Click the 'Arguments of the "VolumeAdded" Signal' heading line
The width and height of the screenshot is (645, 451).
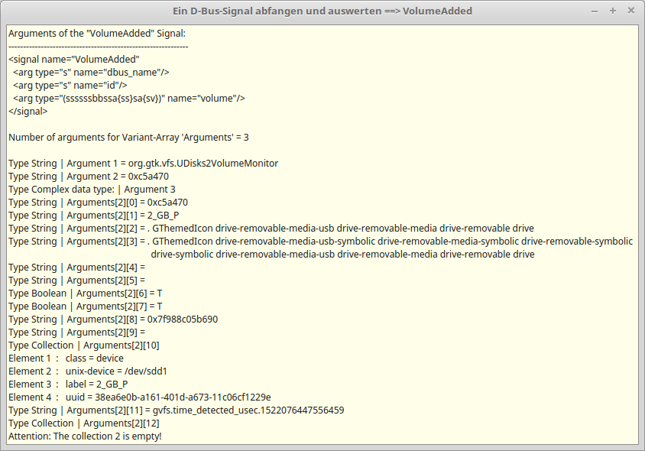tap(96, 34)
